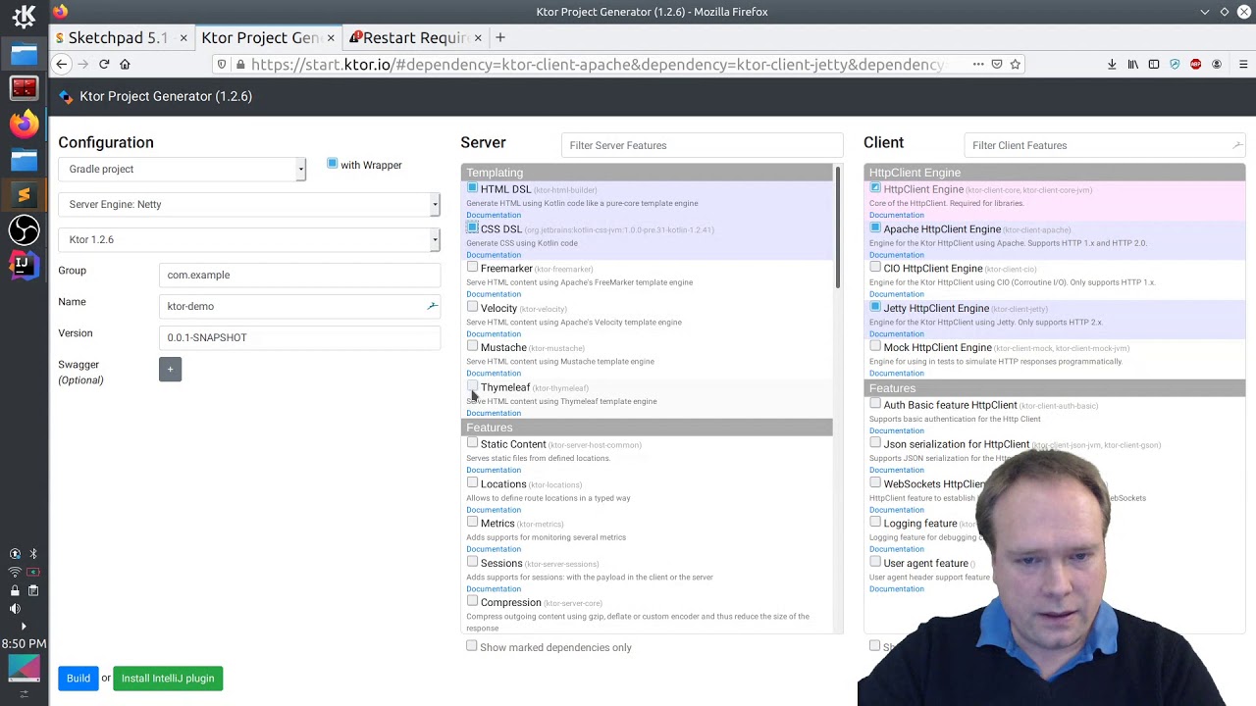1256x706 pixels.
Task: Enable the Compression server feature
Action: pyautogui.click(x=472, y=601)
